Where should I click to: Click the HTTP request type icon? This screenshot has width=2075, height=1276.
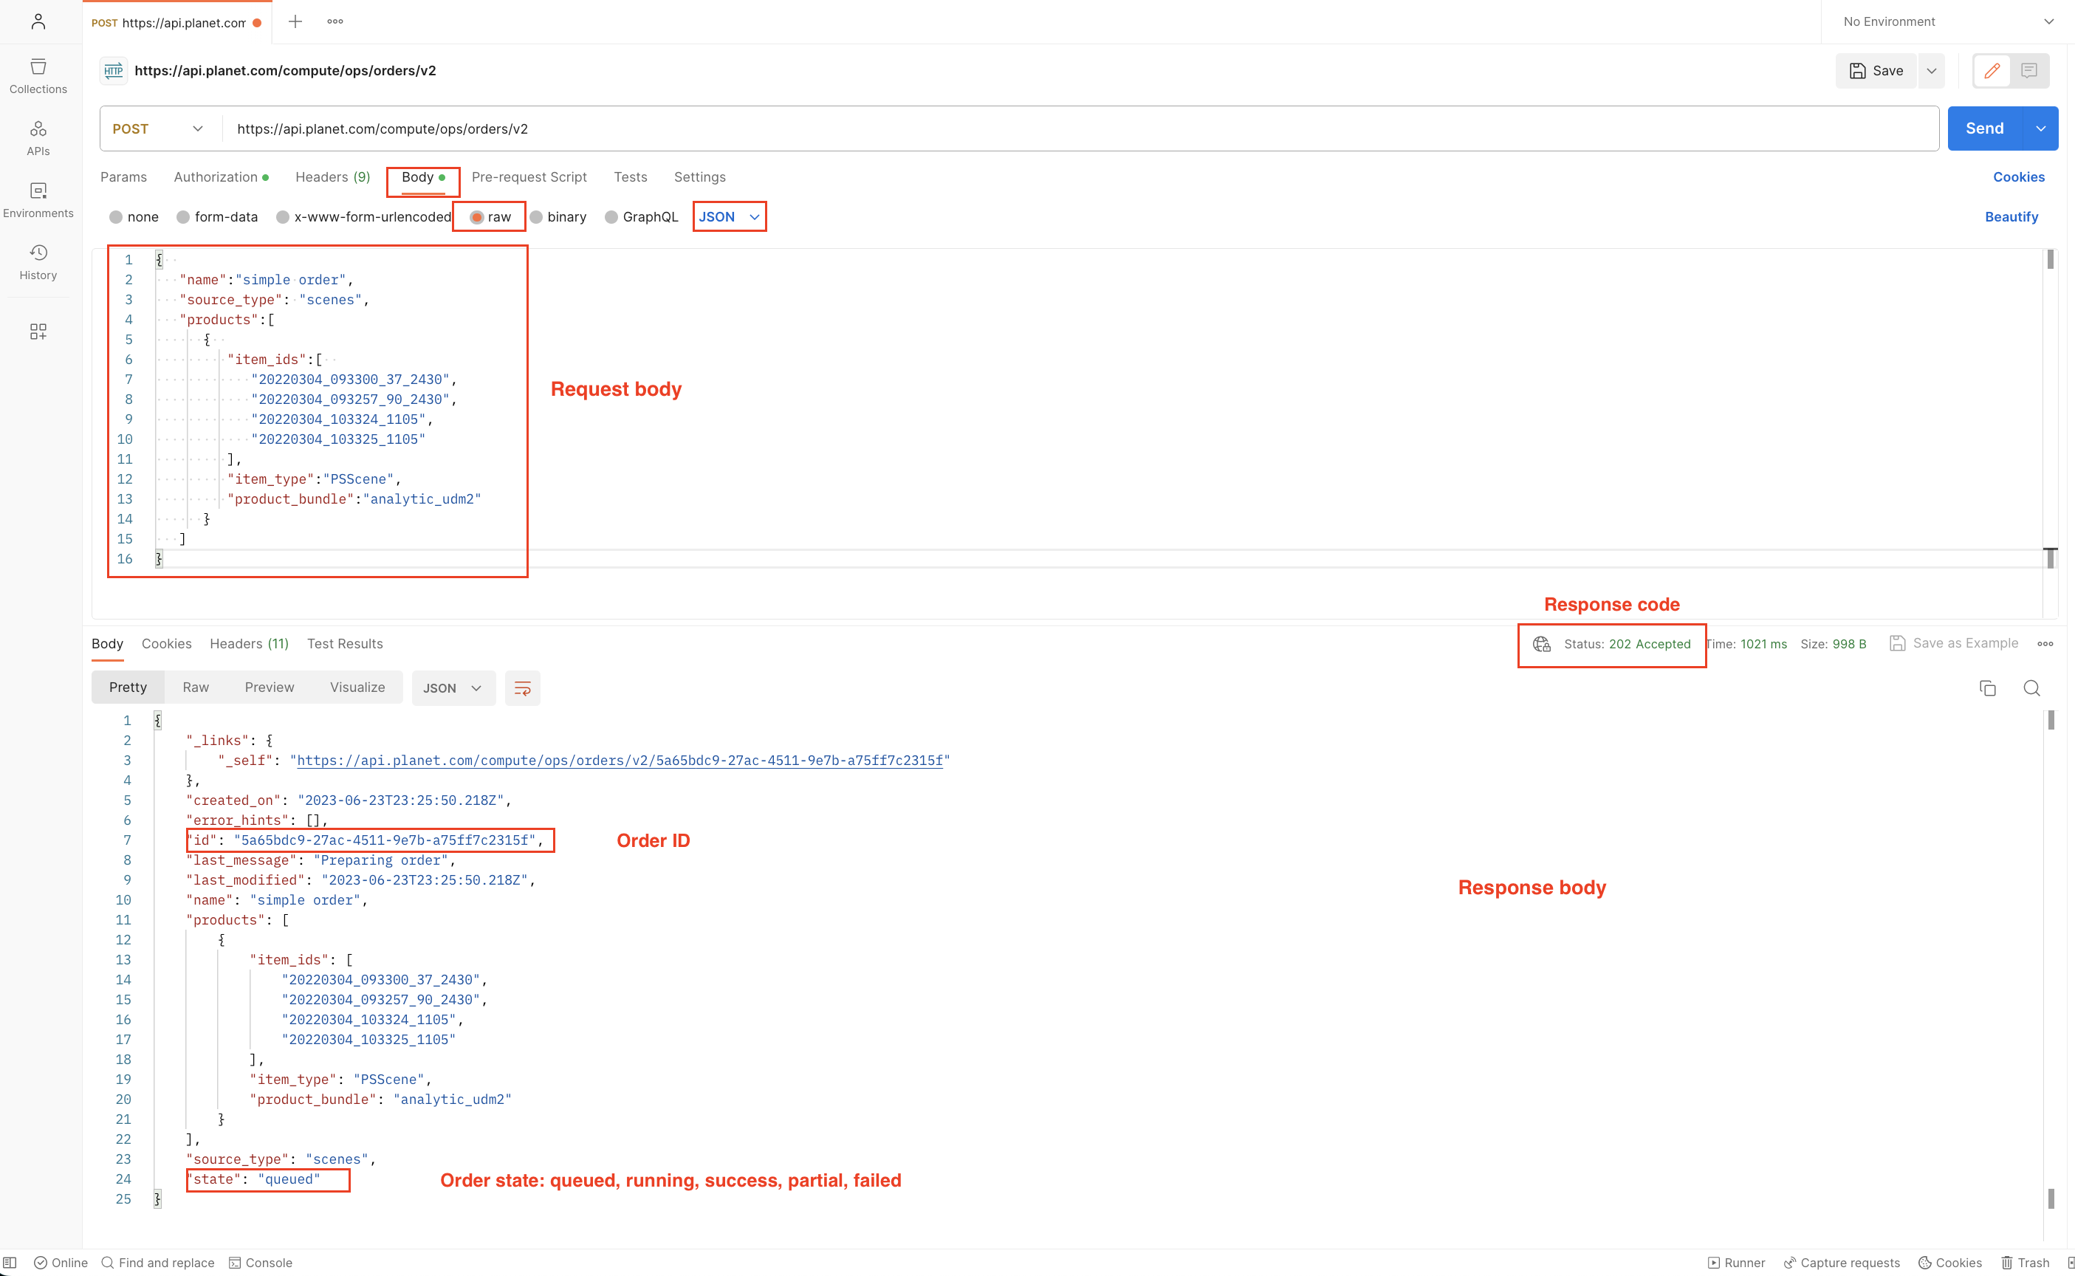[113, 71]
